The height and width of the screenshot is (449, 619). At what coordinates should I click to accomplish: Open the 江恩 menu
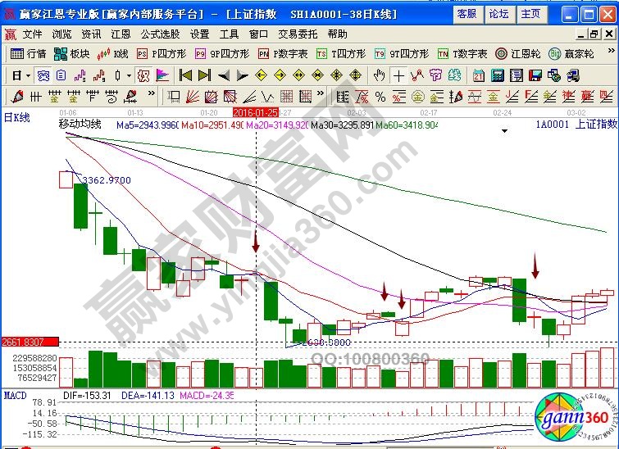coord(121,34)
